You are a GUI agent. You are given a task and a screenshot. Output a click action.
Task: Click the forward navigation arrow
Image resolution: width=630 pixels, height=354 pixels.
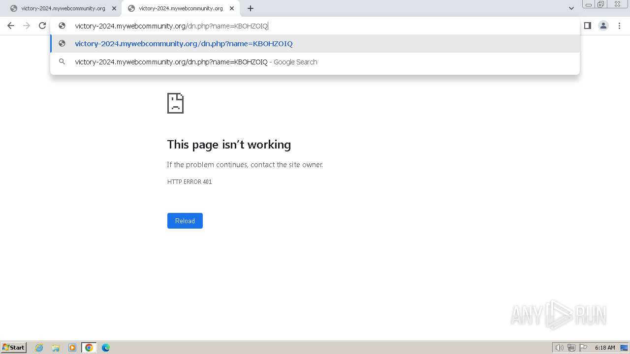(27, 26)
